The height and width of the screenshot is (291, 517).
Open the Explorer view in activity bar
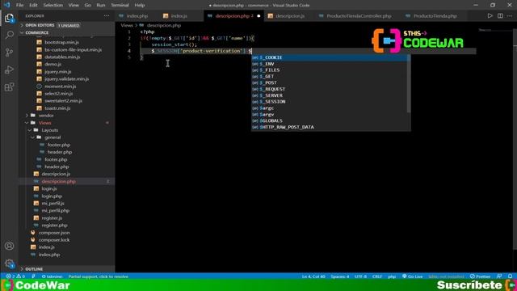tap(9, 18)
